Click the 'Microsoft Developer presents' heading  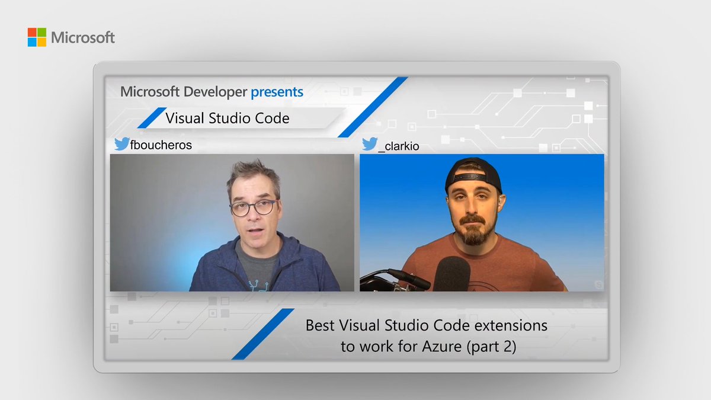[x=212, y=92]
